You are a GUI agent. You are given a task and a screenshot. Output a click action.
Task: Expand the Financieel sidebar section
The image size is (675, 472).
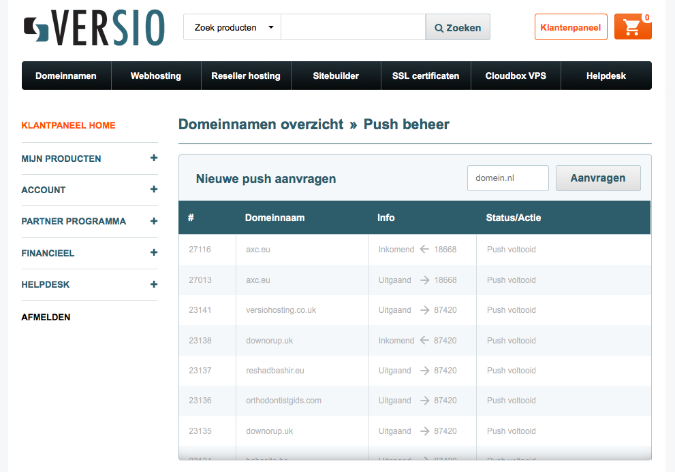(x=154, y=252)
